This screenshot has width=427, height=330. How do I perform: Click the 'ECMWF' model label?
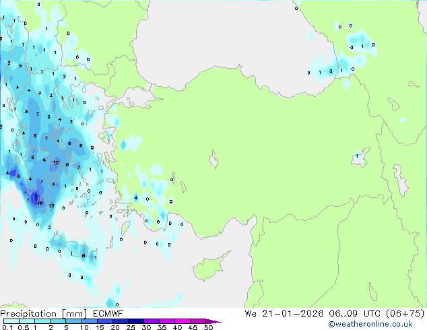pos(108,314)
